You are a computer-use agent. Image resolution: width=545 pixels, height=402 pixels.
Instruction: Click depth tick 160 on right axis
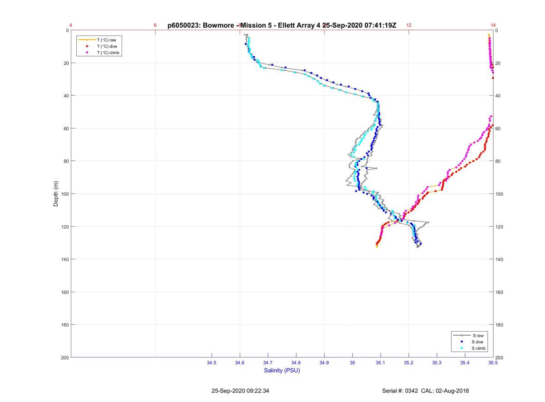click(500, 292)
